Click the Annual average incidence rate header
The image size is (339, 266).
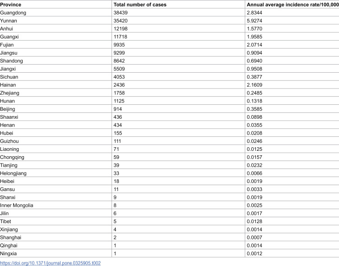[x=293, y=5]
